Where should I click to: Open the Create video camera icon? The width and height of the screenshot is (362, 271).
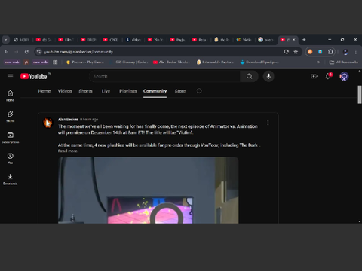[314, 76]
